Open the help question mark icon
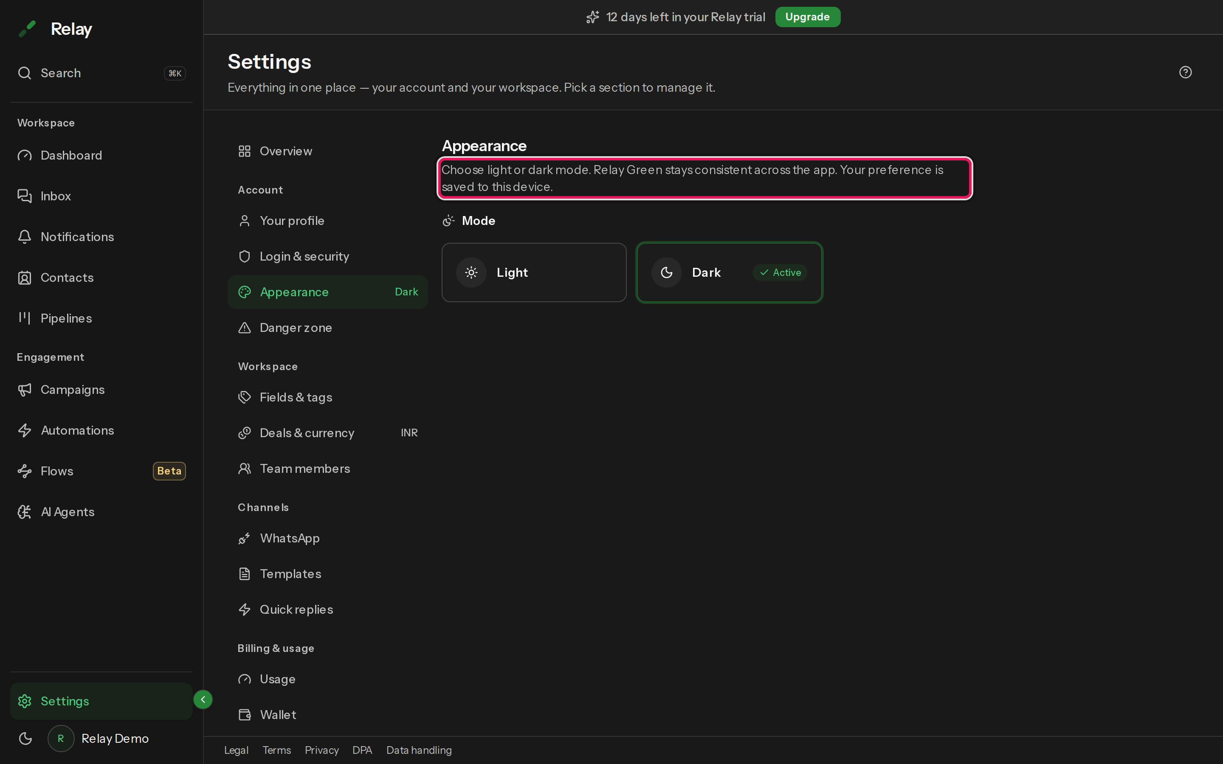The width and height of the screenshot is (1223, 764). pyautogui.click(x=1185, y=72)
